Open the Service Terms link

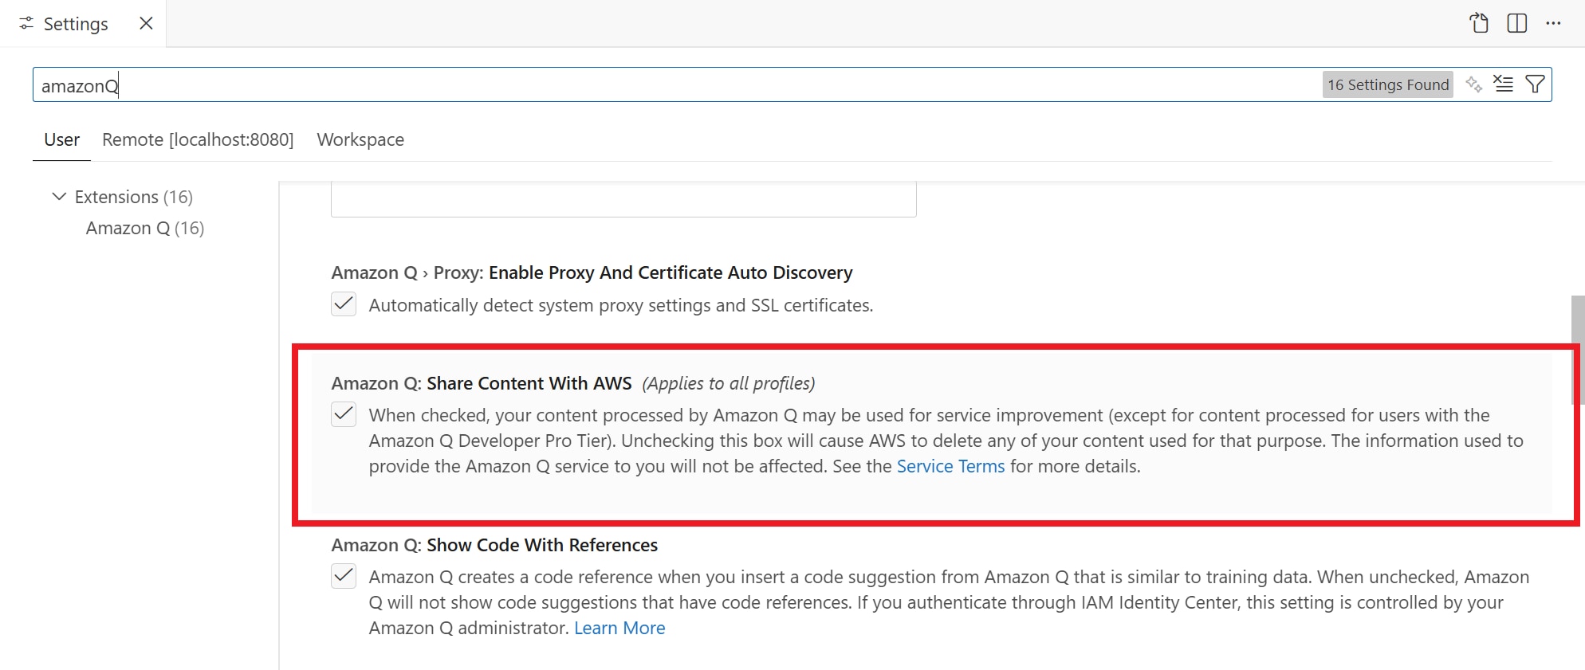950,467
